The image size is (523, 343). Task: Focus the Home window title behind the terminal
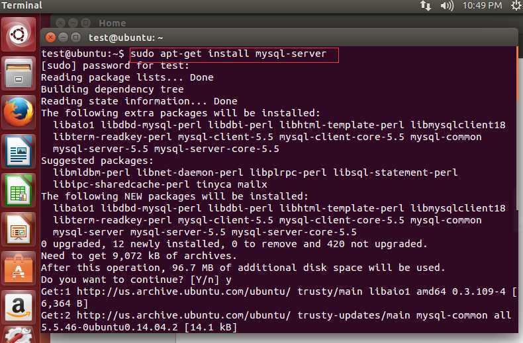click(112, 23)
